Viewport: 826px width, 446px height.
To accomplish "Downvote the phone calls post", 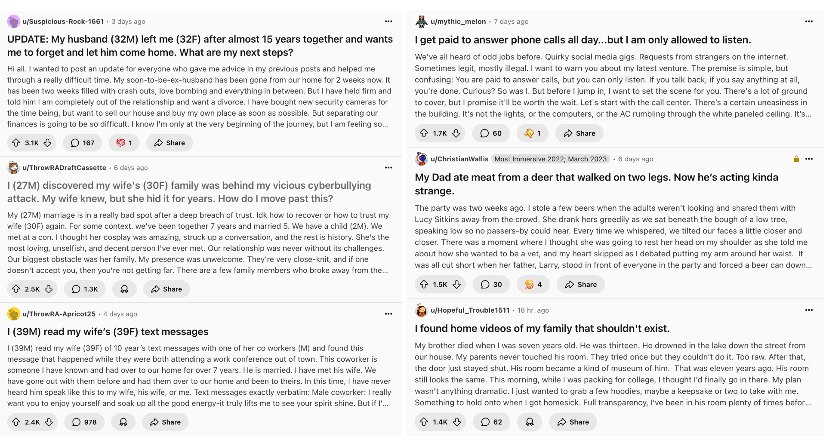I will (456, 133).
